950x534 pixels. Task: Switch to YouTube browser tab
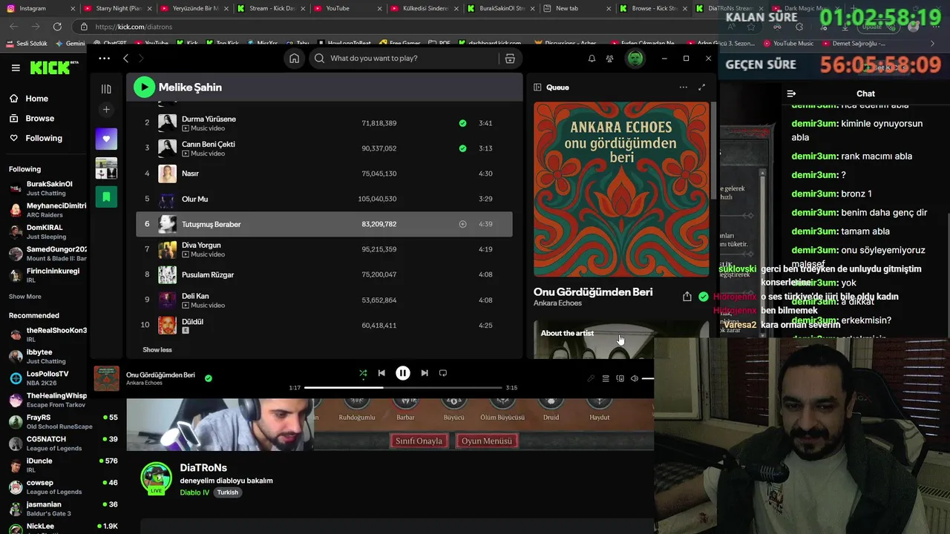pyautogui.click(x=347, y=8)
